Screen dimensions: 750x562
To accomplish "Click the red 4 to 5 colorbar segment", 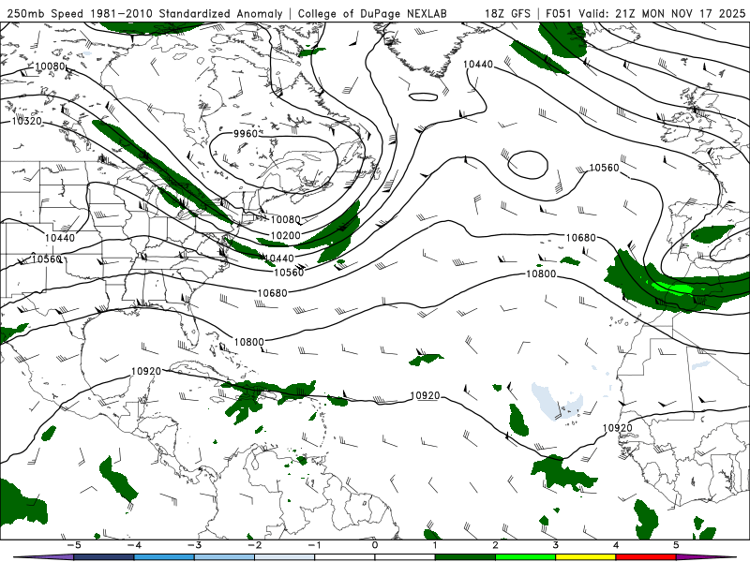I will (x=646, y=557).
